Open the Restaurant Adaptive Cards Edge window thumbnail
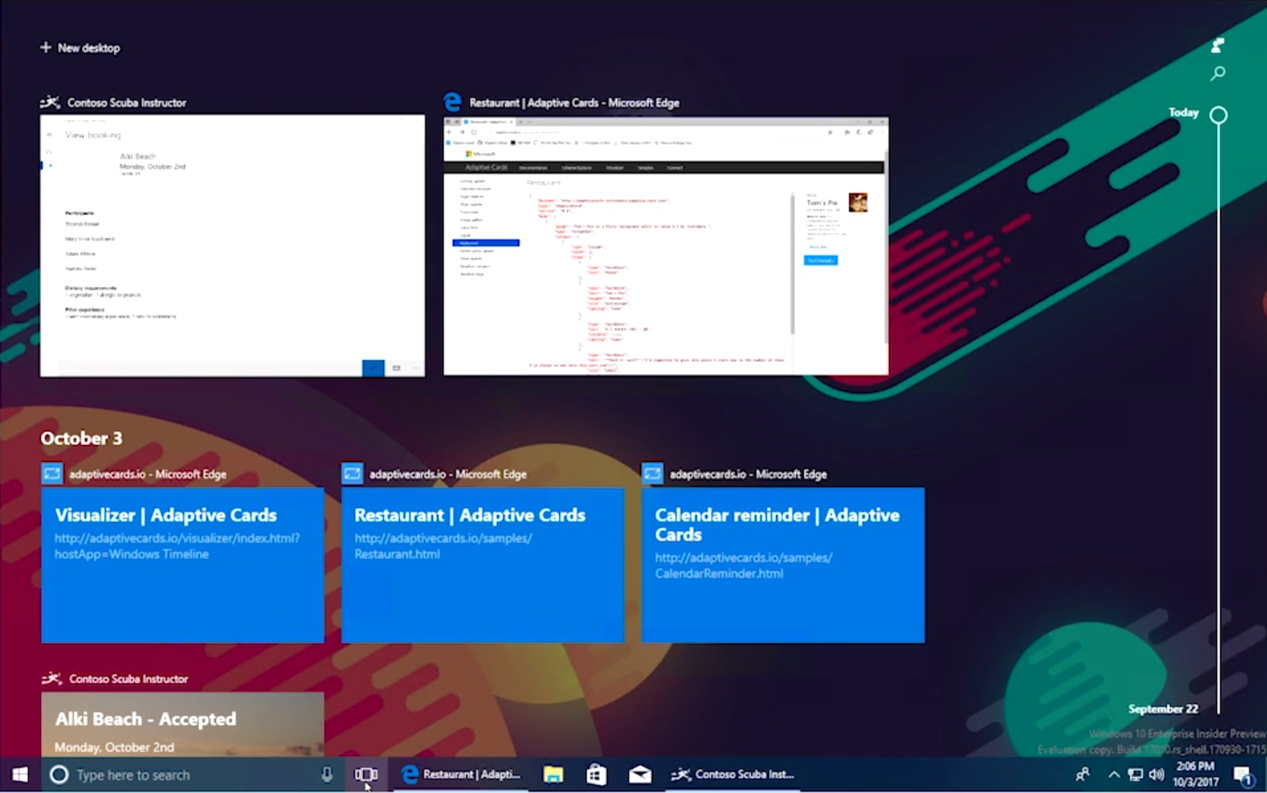The height and width of the screenshot is (793, 1267). tap(666, 246)
